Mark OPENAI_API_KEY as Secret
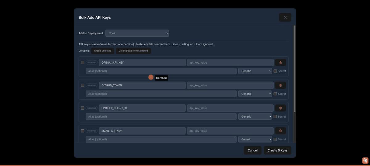Viewport: 370px width, 166px height. coord(275,71)
